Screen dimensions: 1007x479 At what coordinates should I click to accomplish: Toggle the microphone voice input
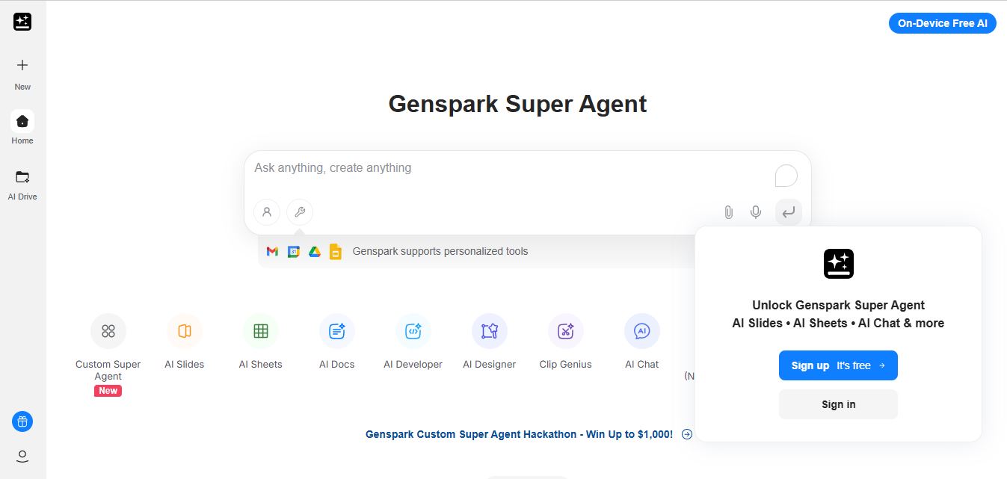(755, 211)
